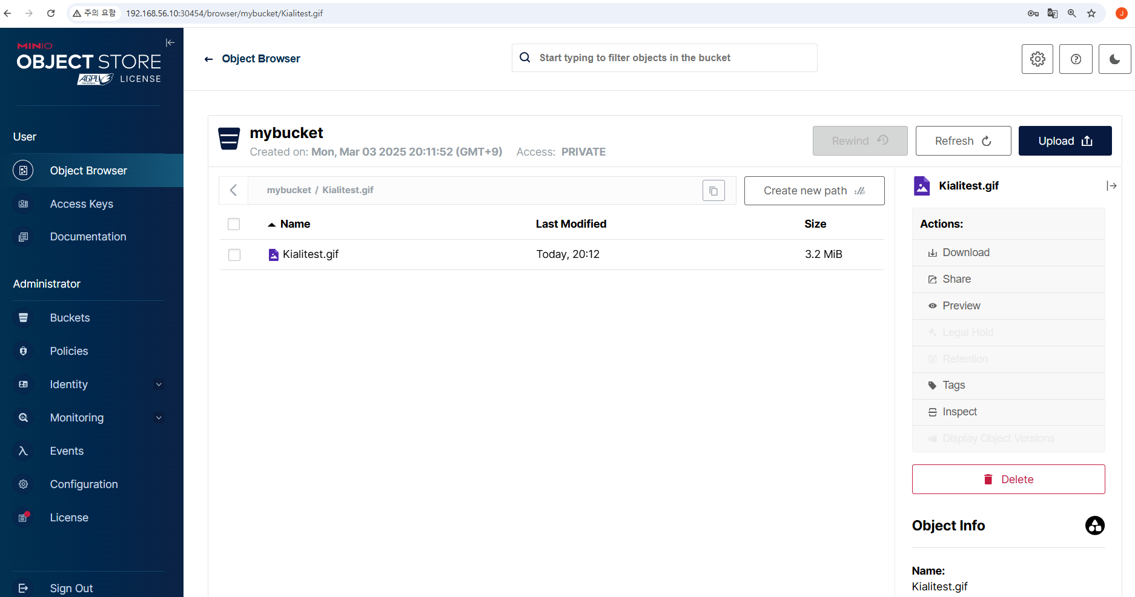Collapse the Kialitest.gif details panel
The image size is (1135, 597).
click(1111, 186)
